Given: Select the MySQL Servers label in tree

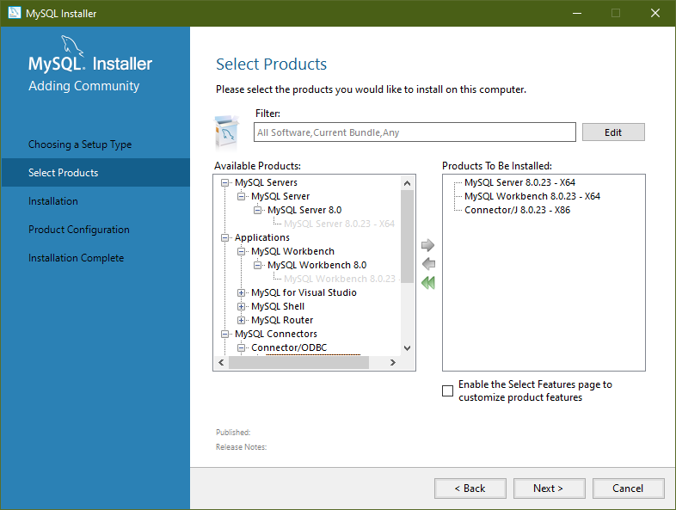Looking at the screenshot, I should (x=266, y=183).
